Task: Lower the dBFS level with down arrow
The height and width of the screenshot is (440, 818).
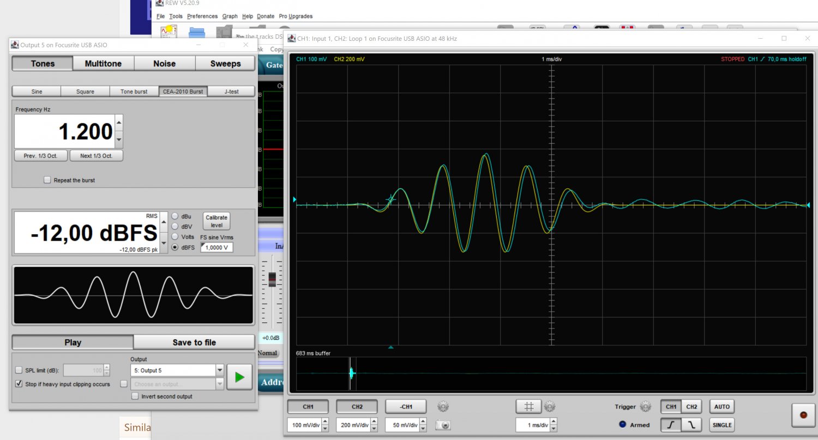Action: (164, 243)
